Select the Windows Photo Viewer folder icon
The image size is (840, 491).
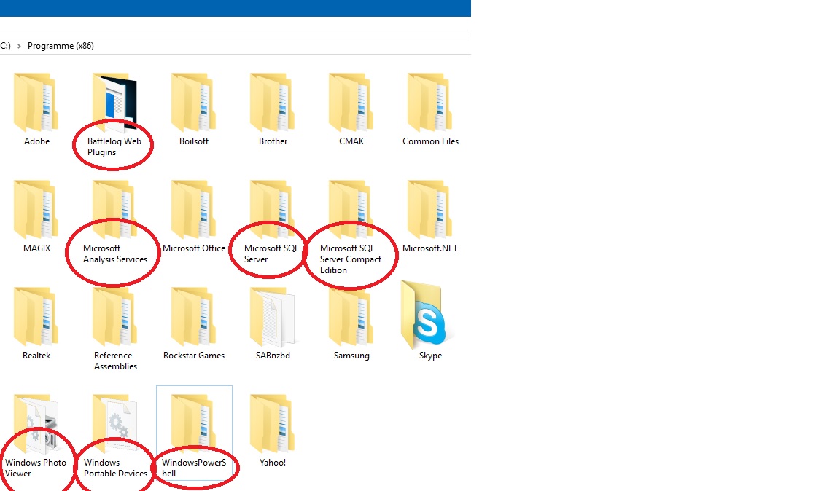[x=36, y=423]
